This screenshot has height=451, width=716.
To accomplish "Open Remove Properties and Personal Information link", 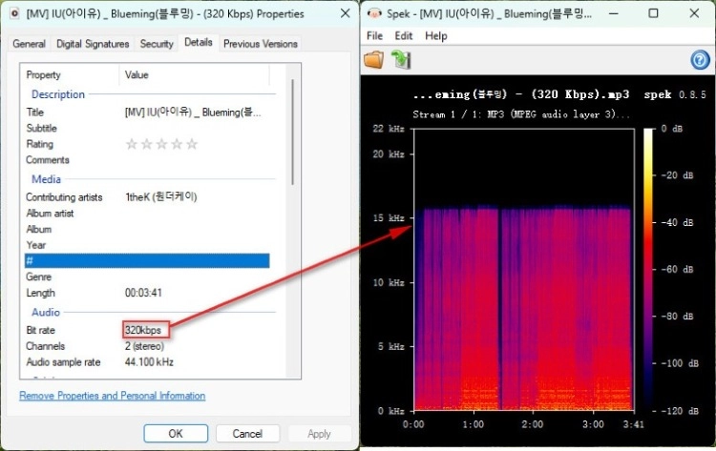I will click(113, 396).
